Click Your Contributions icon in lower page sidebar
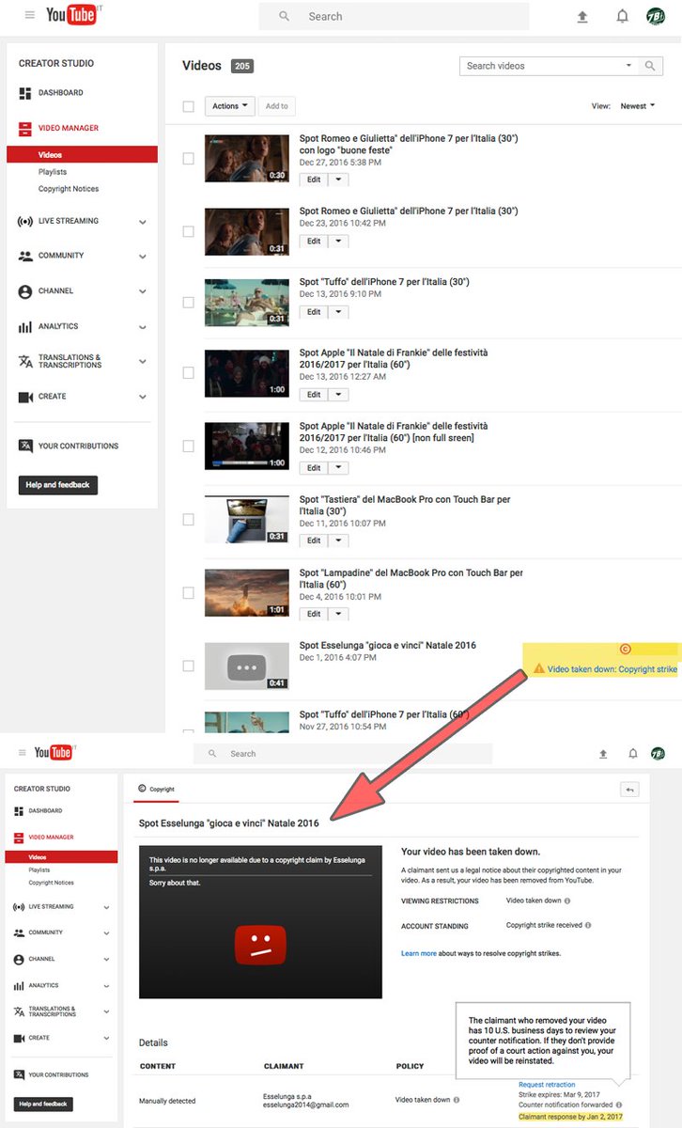This screenshot has height=1128, width=682. point(20,1074)
